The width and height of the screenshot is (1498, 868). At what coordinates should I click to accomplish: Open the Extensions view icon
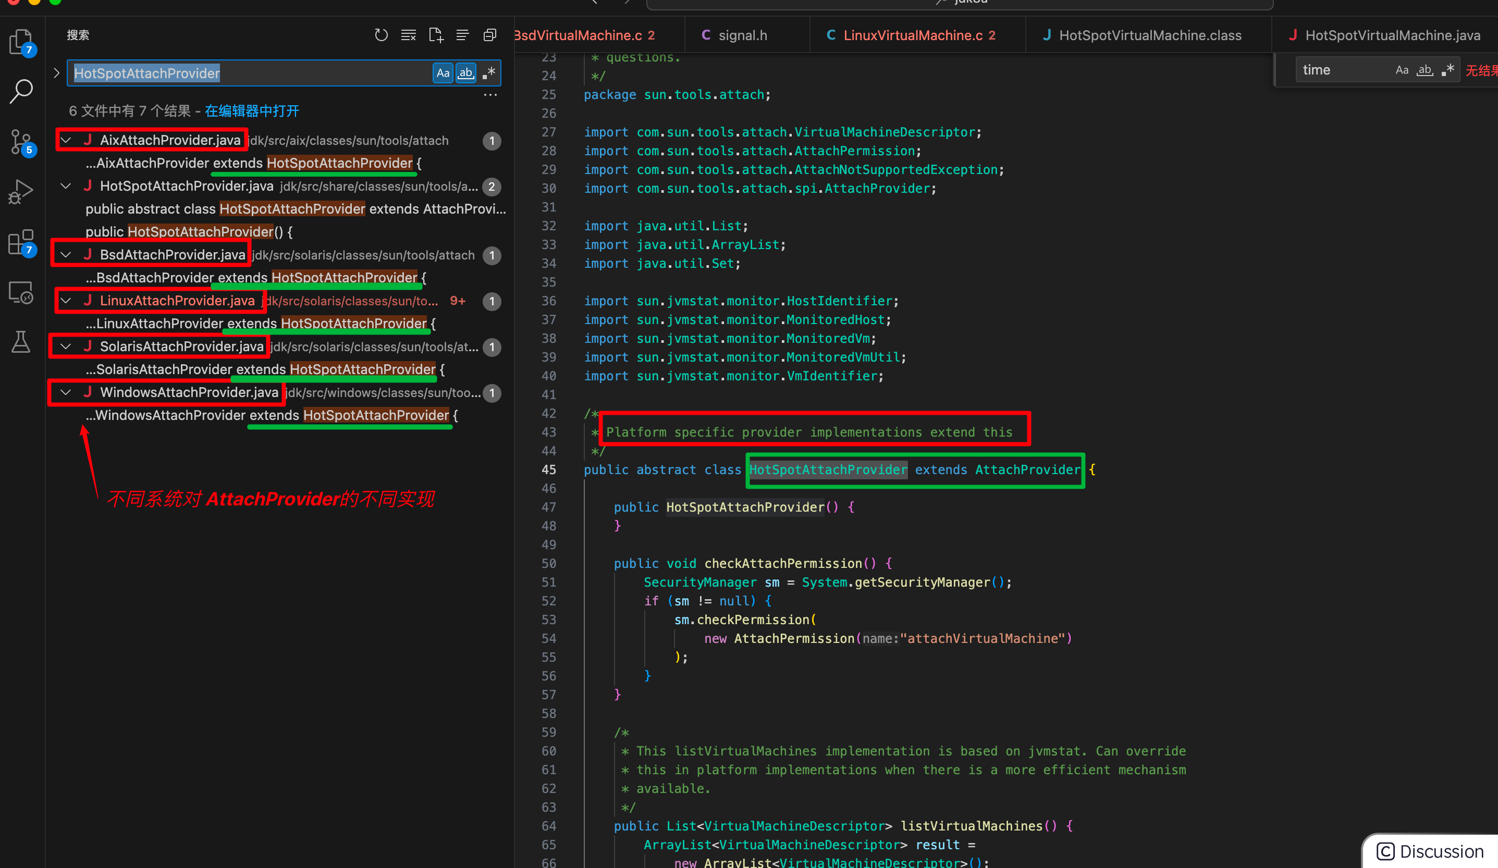click(22, 242)
